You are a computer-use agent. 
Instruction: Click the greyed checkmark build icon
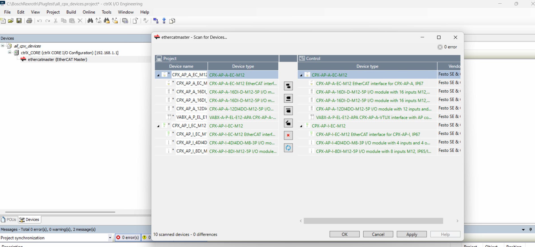click(146, 21)
